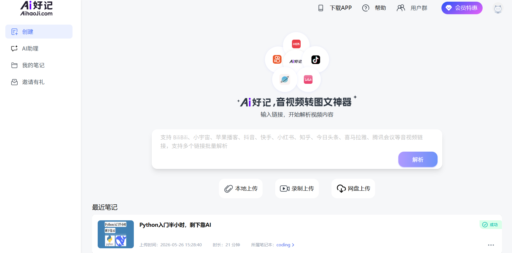
Task: Click the 成功 status badge
Action: click(491, 225)
